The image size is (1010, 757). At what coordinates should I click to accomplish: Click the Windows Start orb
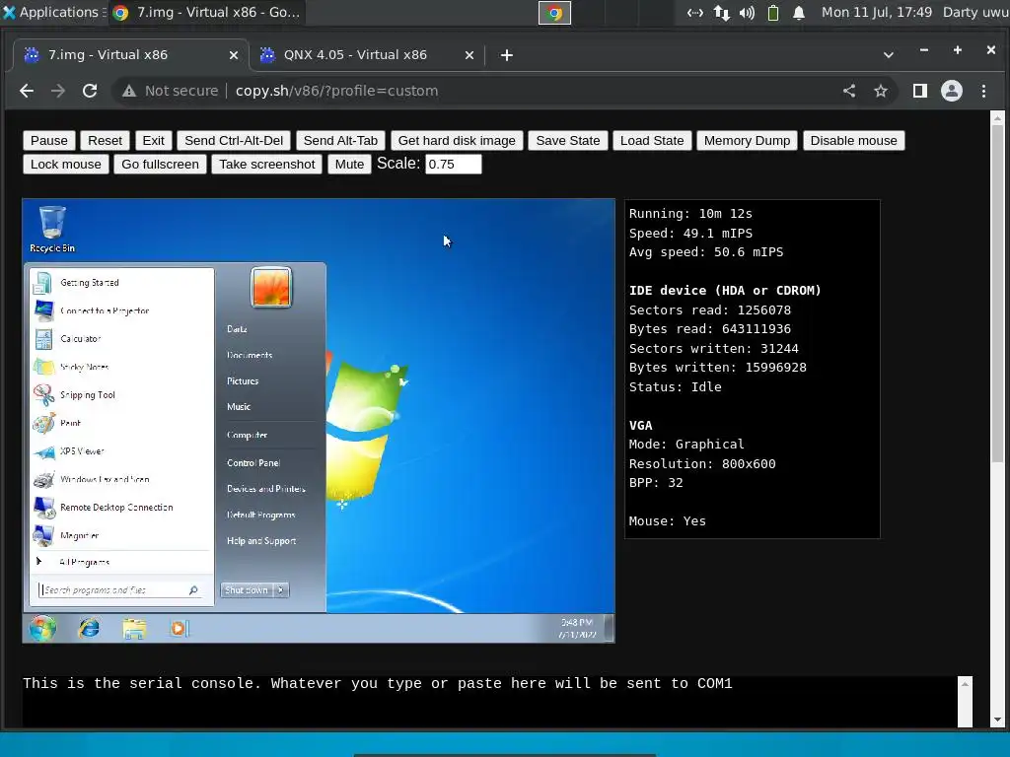pyautogui.click(x=42, y=628)
